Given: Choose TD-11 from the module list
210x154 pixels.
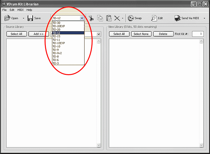Looking at the screenshot, I should tap(68, 40).
